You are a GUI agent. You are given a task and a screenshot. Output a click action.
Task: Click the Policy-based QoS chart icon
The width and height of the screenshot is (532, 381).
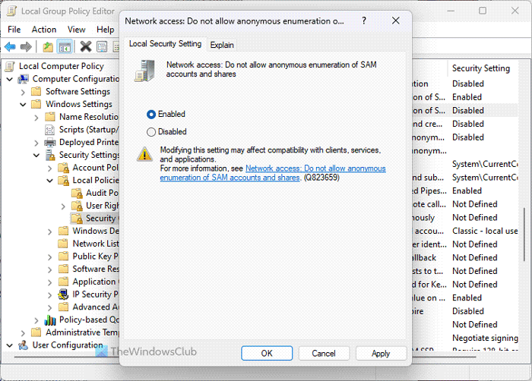[x=50, y=320]
